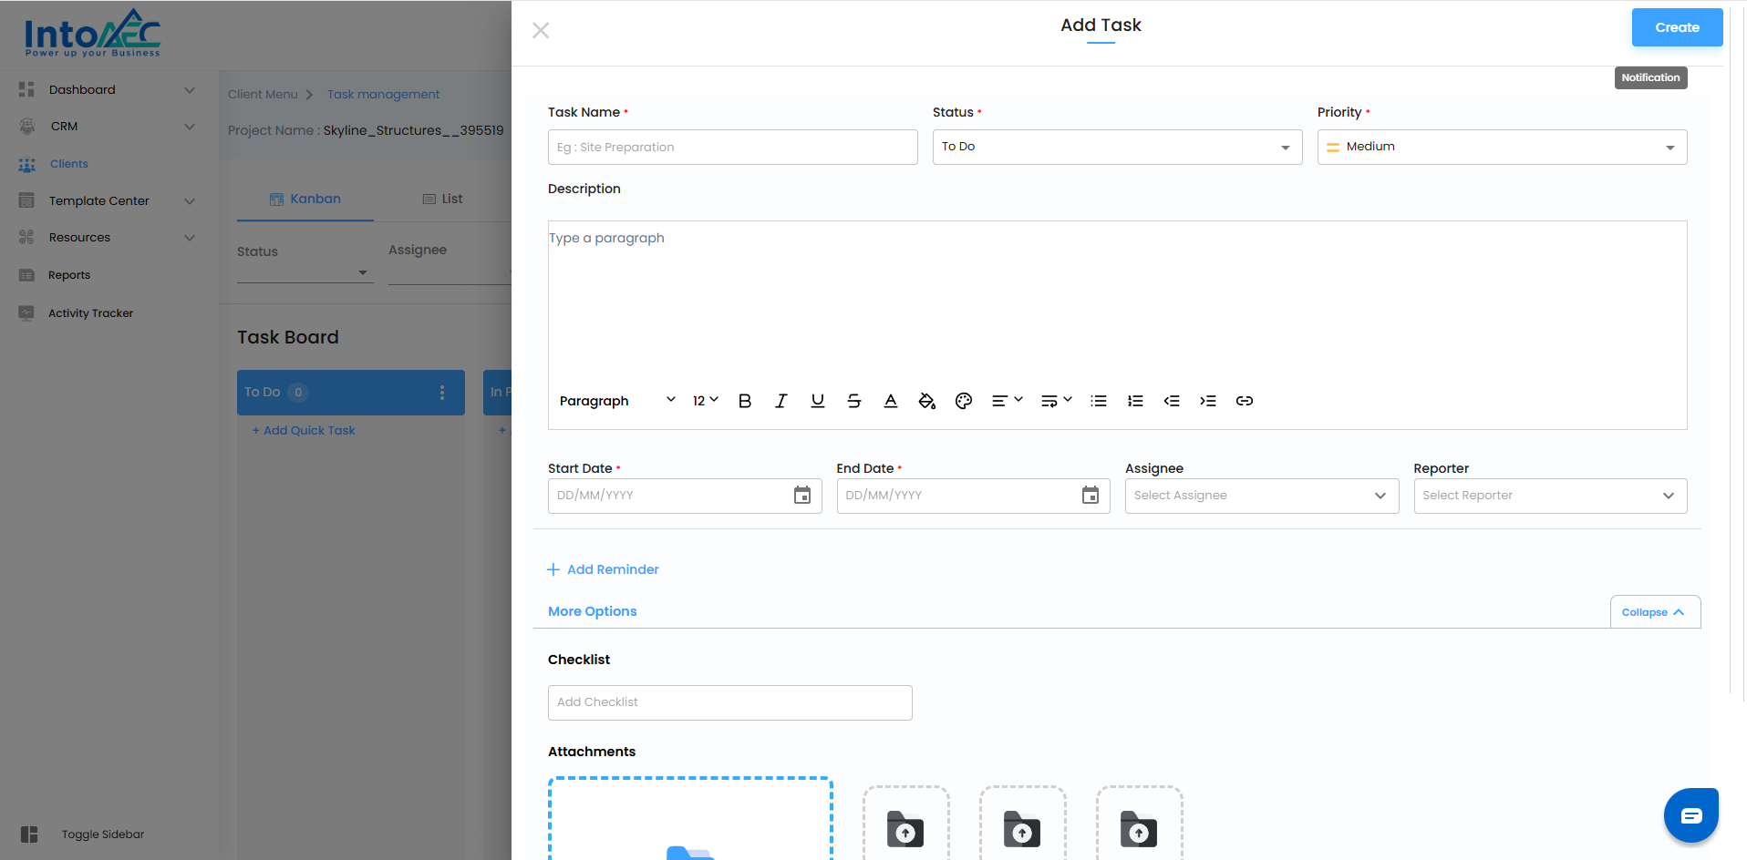Open Activity Tracker from the sidebar

click(x=91, y=312)
